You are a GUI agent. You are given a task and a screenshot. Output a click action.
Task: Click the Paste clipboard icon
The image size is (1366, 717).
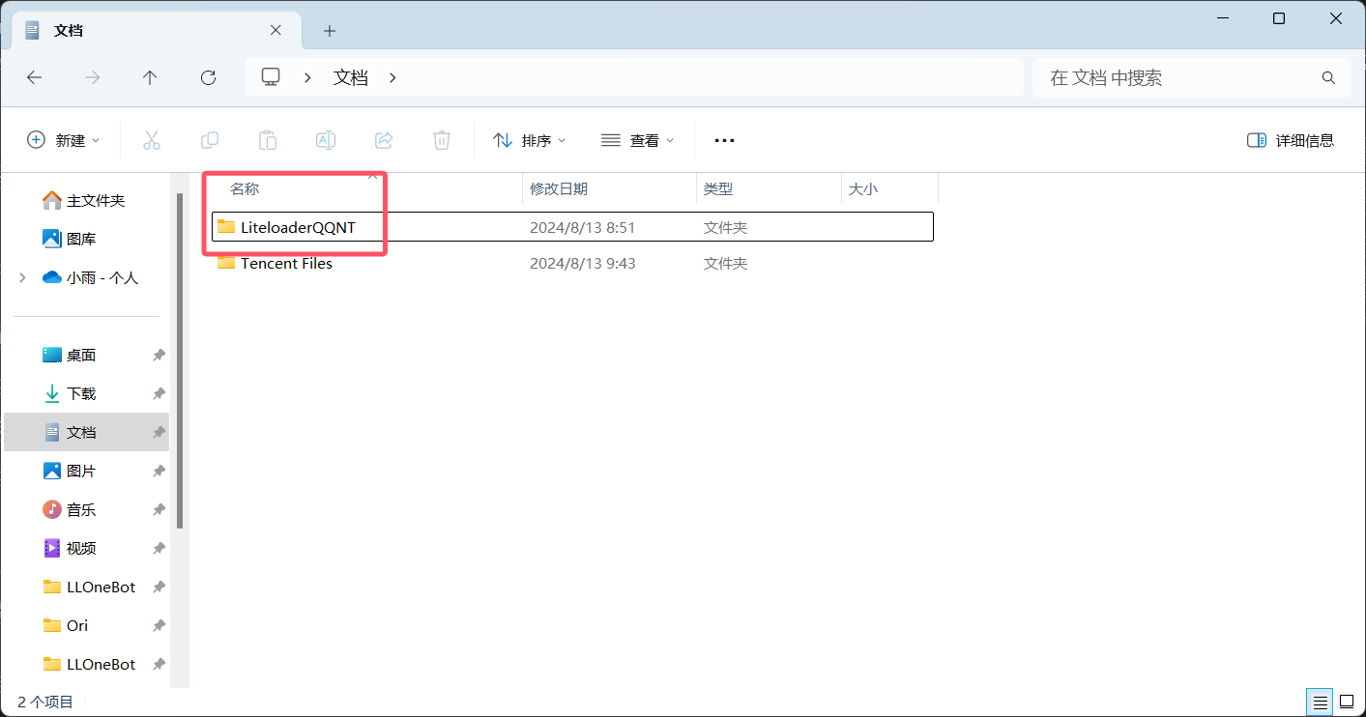click(268, 140)
